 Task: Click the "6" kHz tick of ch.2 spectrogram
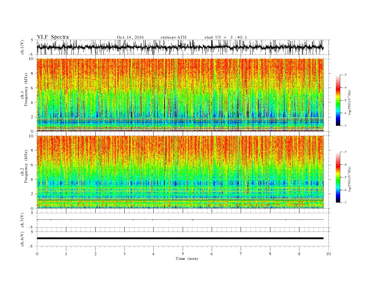pyautogui.click(x=33, y=165)
